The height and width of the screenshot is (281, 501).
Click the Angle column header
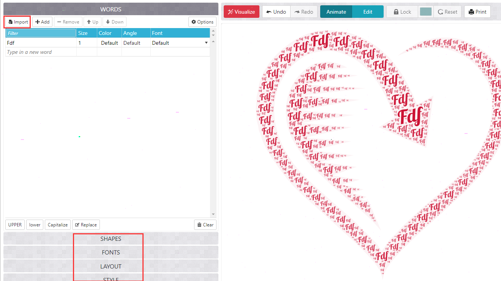click(136, 33)
